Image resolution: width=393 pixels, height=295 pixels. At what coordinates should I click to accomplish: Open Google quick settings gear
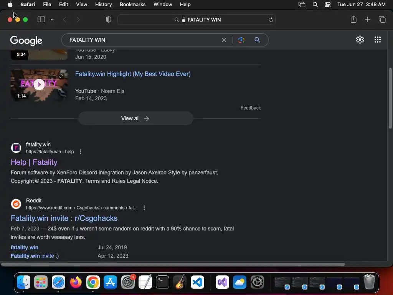(360, 40)
